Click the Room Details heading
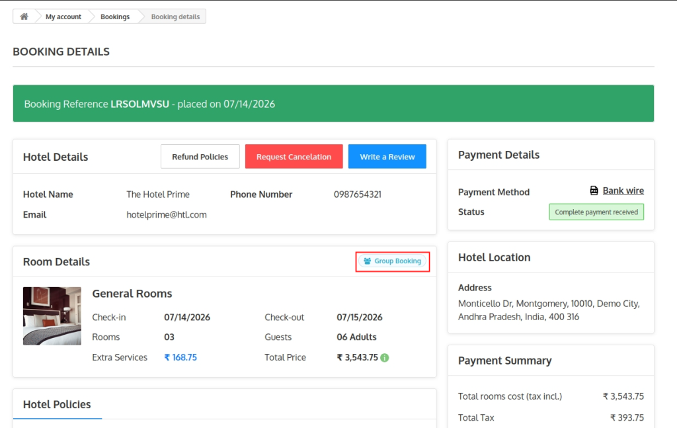The height and width of the screenshot is (428, 677). pos(56,262)
